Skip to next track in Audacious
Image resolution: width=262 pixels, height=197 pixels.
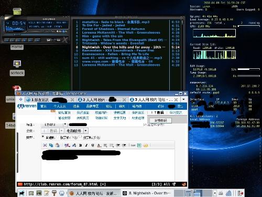point(30,40)
